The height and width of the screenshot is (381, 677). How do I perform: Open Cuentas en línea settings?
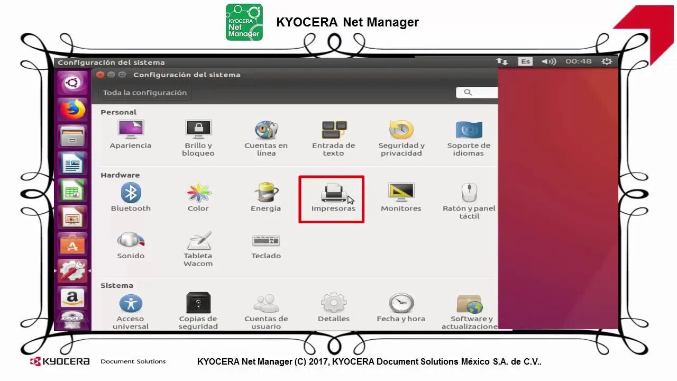click(x=266, y=138)
